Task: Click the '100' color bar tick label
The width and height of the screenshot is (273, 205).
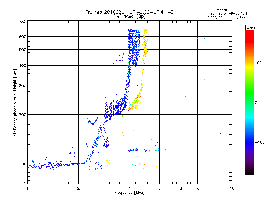Action: pos(258,63)
